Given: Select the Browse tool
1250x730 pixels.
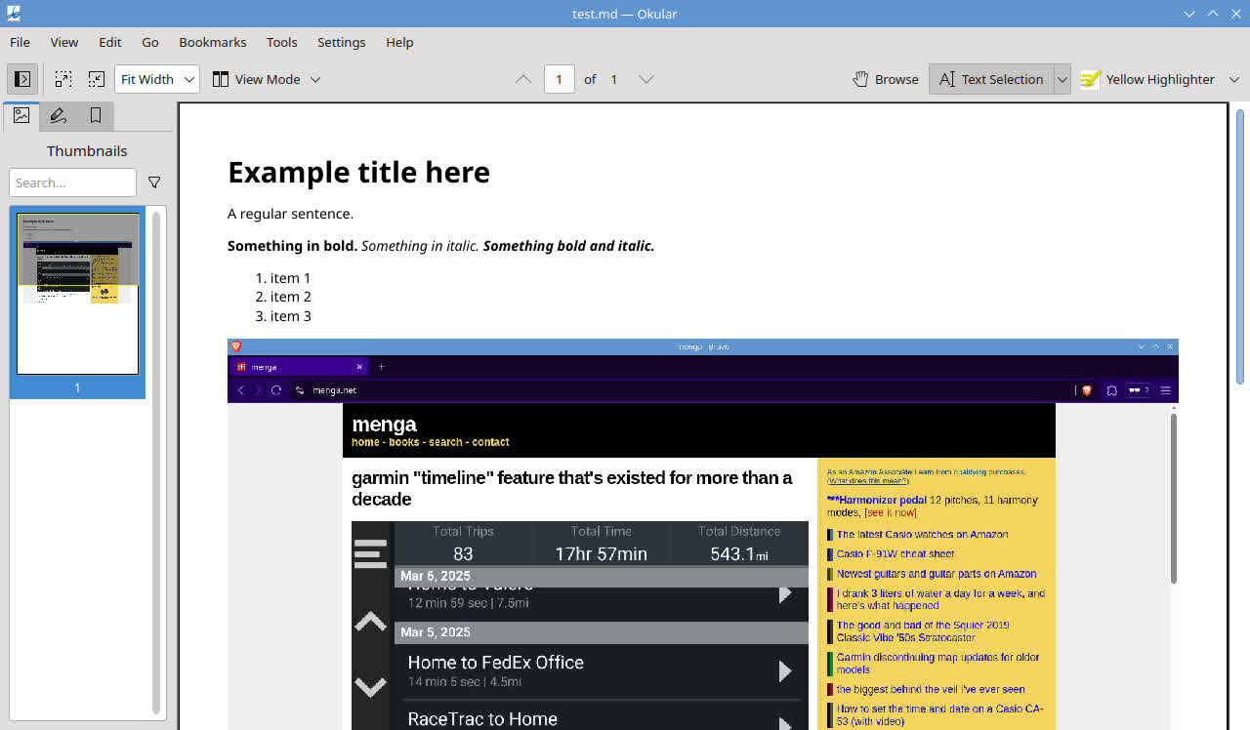Looking at the screenshot, I should [x=886, y=79].
